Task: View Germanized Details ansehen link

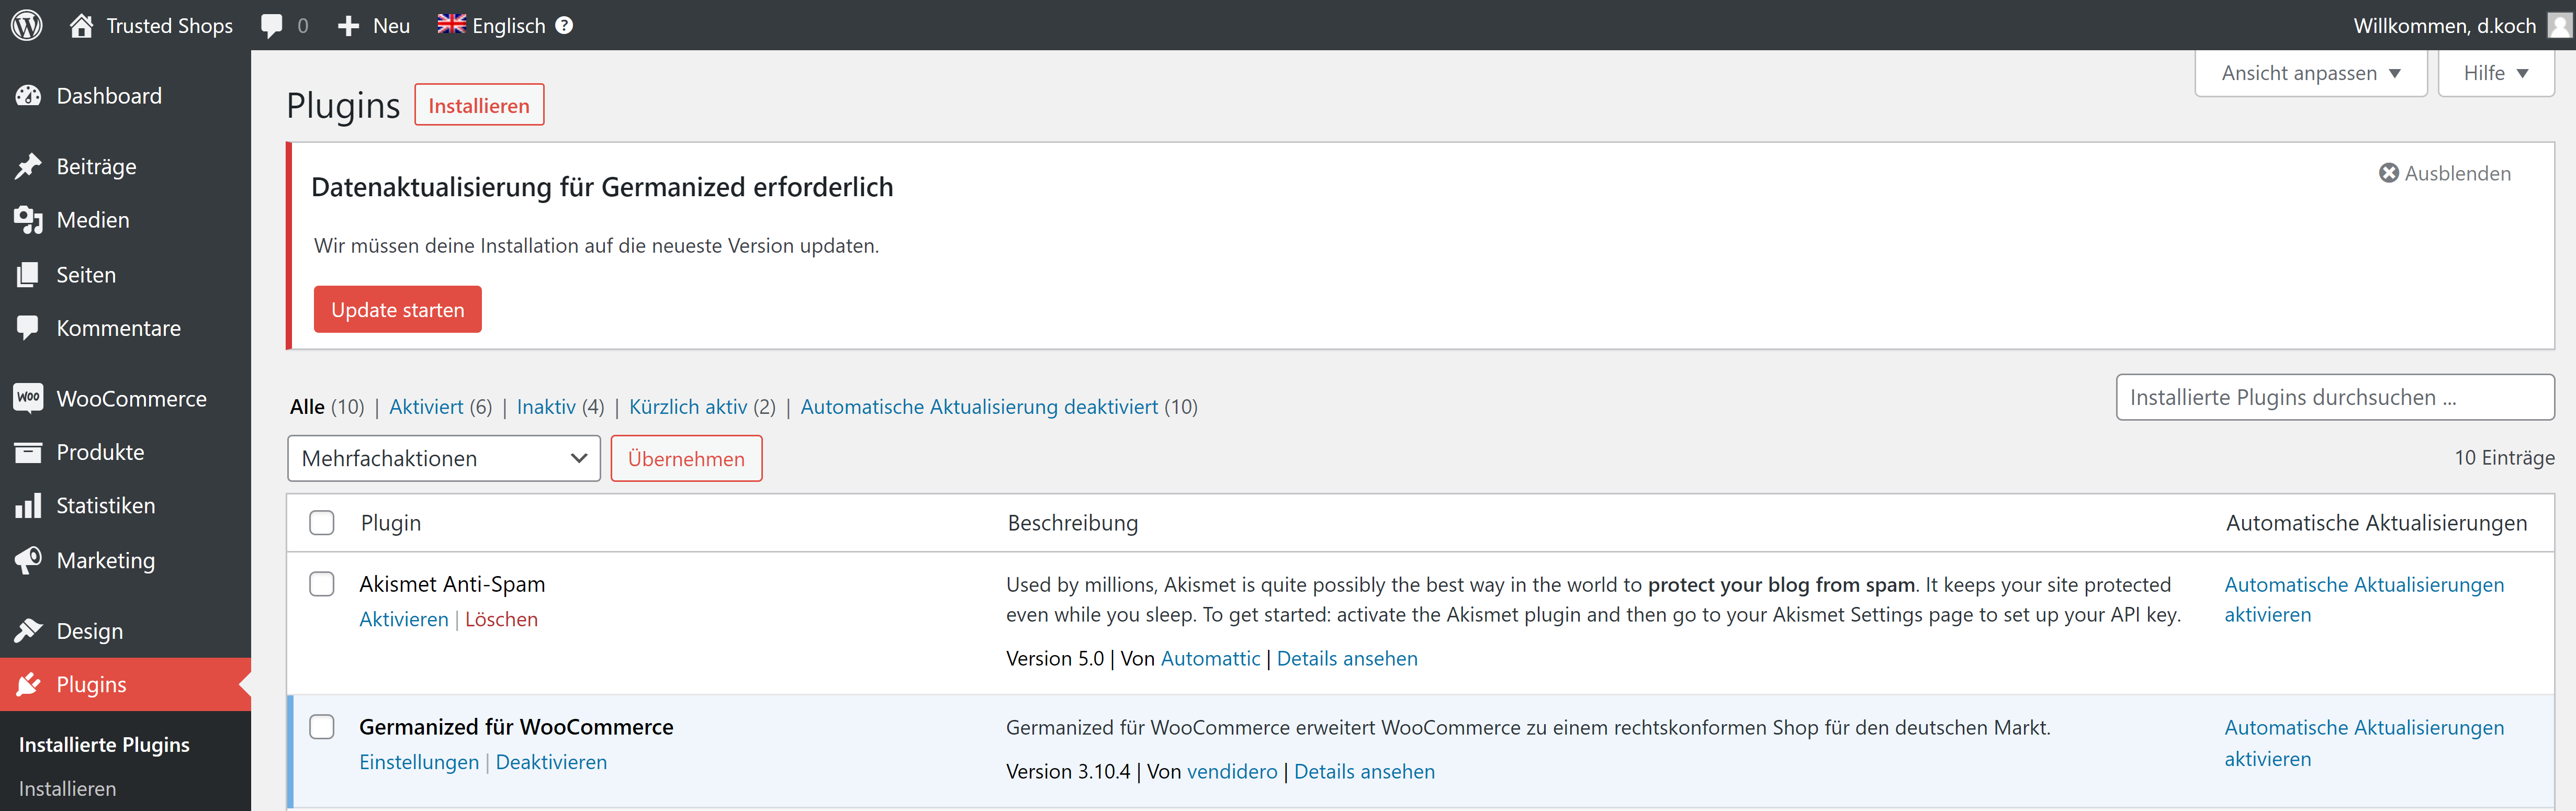Action: 1364,771
